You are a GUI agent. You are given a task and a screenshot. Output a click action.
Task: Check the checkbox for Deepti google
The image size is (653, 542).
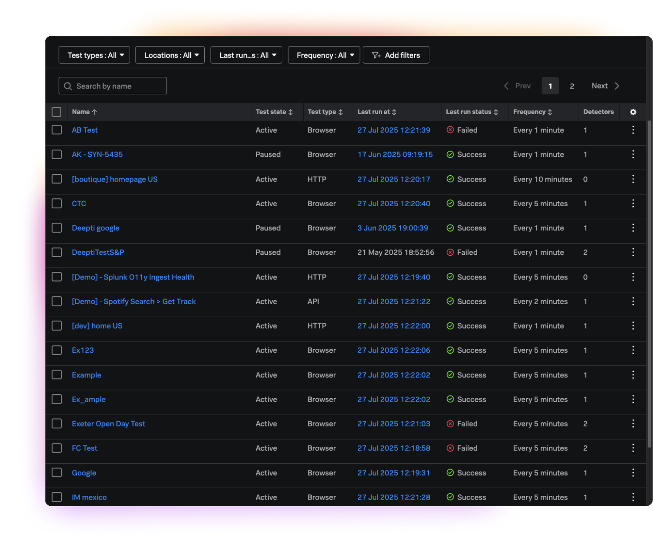click(56, 228)
